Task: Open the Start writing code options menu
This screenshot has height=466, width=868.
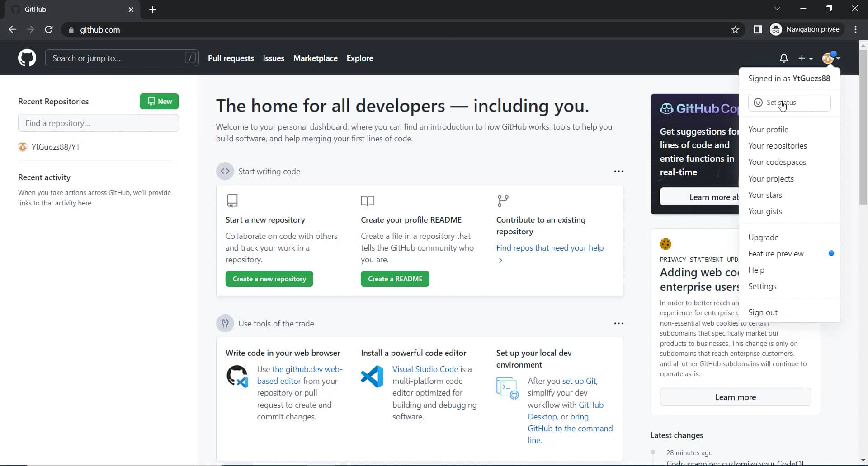Action: click(x=618, y=172)
